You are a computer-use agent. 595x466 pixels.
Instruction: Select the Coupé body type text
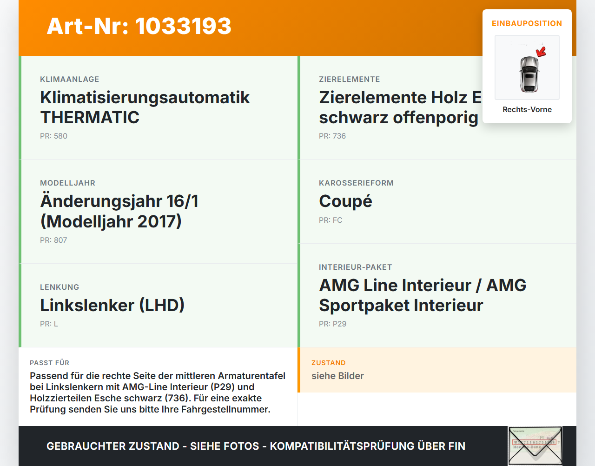[x=345, y=201]
